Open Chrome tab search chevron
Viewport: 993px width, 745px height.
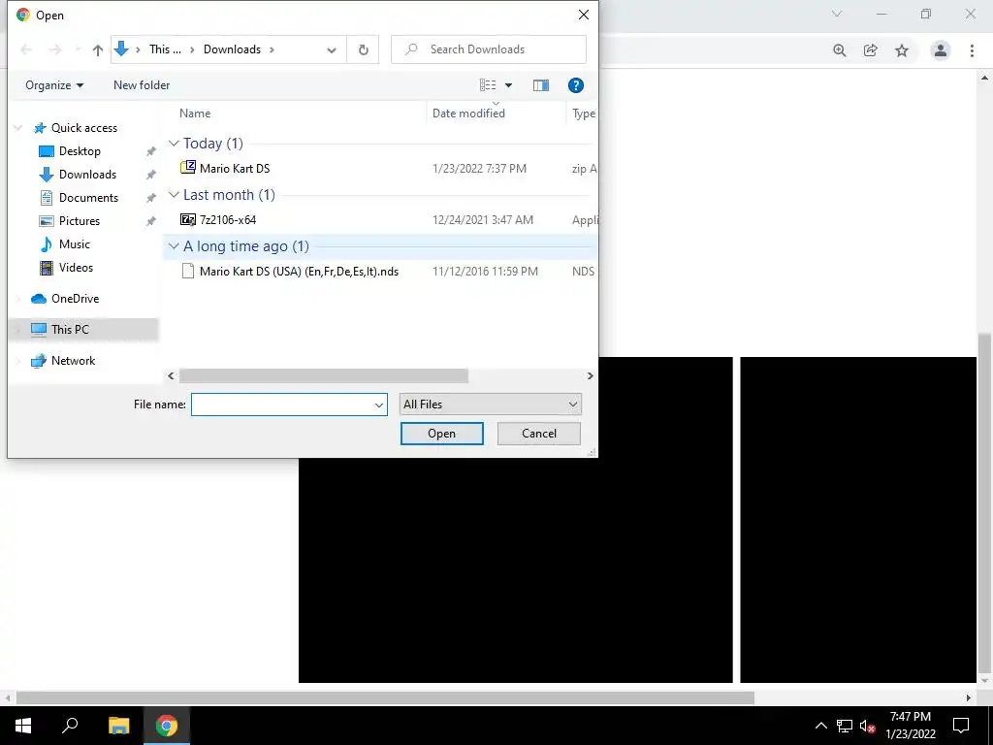tap(837, 14)
